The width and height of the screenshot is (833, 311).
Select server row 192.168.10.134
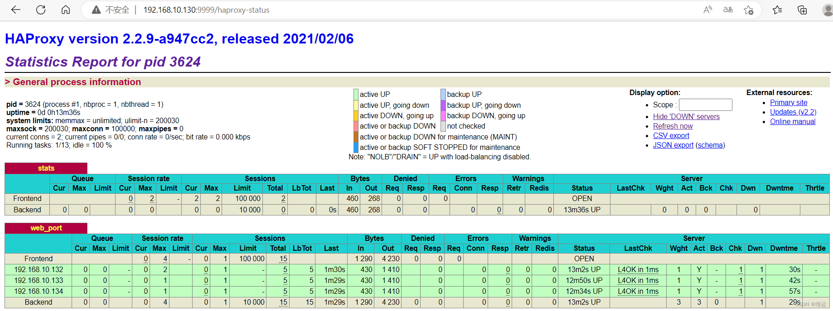click(x=417, y=291)
